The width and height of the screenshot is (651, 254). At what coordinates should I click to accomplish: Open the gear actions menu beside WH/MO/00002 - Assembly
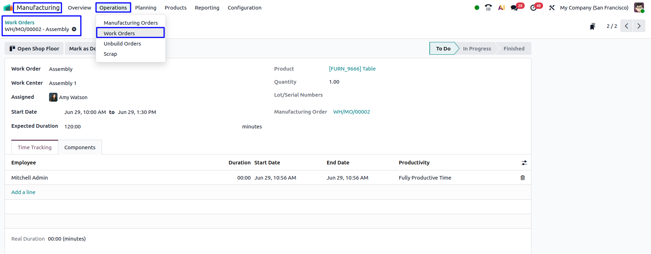(74, 29)
